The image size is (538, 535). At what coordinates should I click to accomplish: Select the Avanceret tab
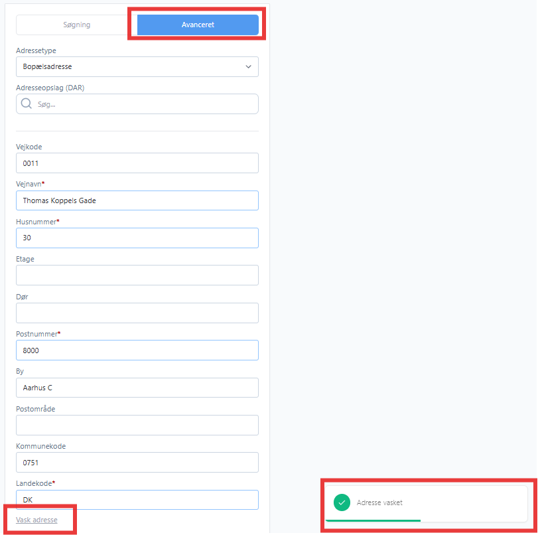[x=198, y=25]
